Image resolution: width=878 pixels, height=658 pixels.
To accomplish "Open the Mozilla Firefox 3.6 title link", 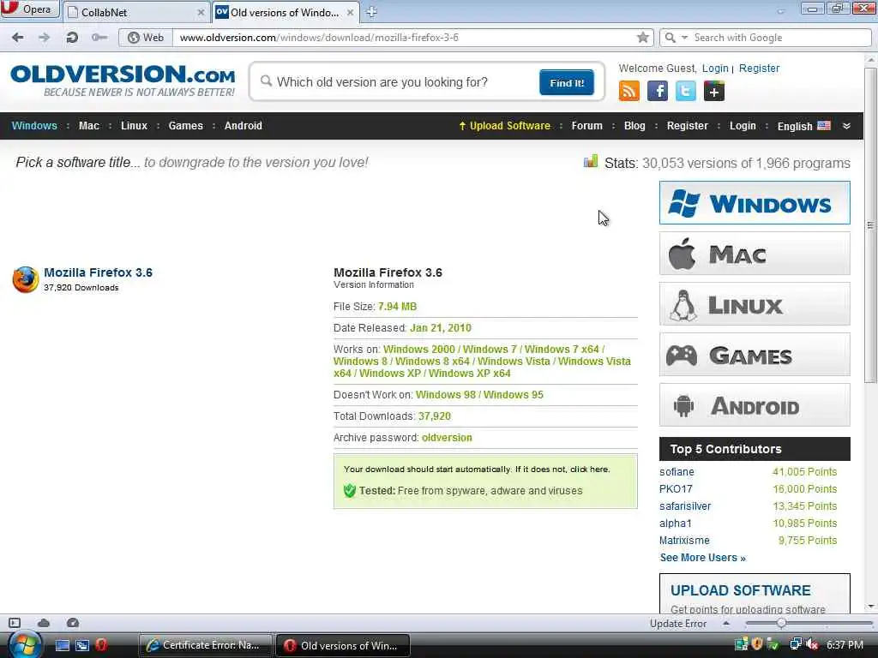I will tap(98, 272).
